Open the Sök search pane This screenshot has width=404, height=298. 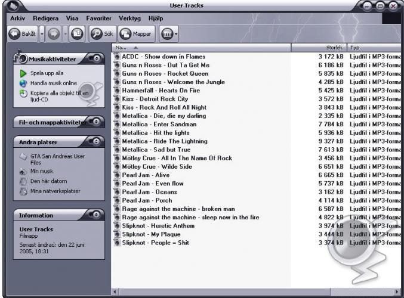(x=101, y=33)
